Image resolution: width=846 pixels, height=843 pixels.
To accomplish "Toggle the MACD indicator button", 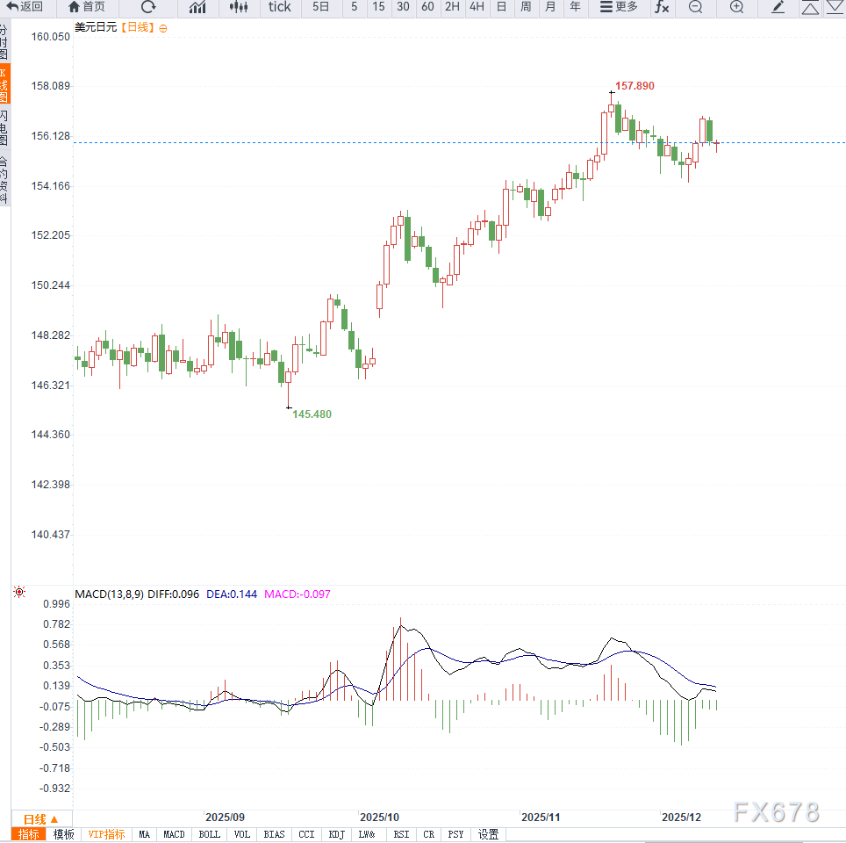I will click(x=174, y=834).
